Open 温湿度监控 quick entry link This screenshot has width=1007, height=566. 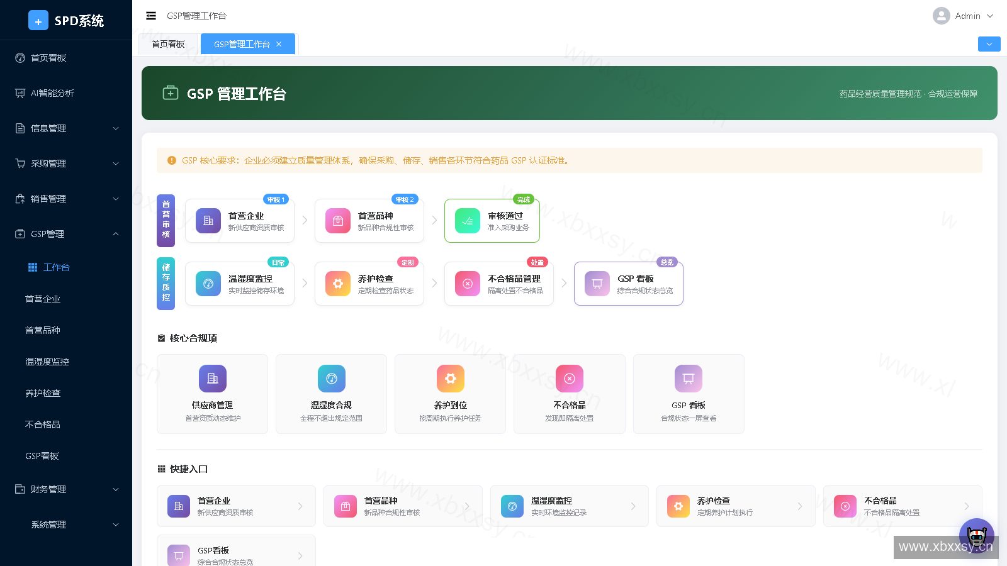coord(570,506)
